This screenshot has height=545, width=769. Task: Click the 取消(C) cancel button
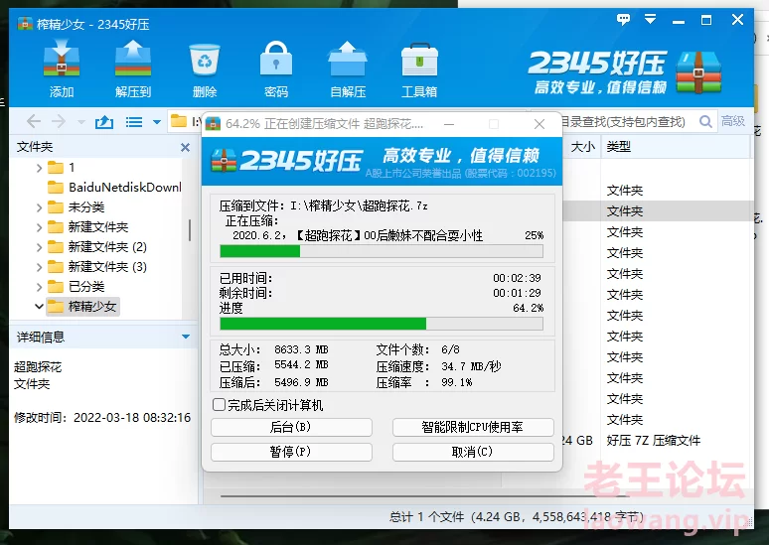click(x=473, y=452)
